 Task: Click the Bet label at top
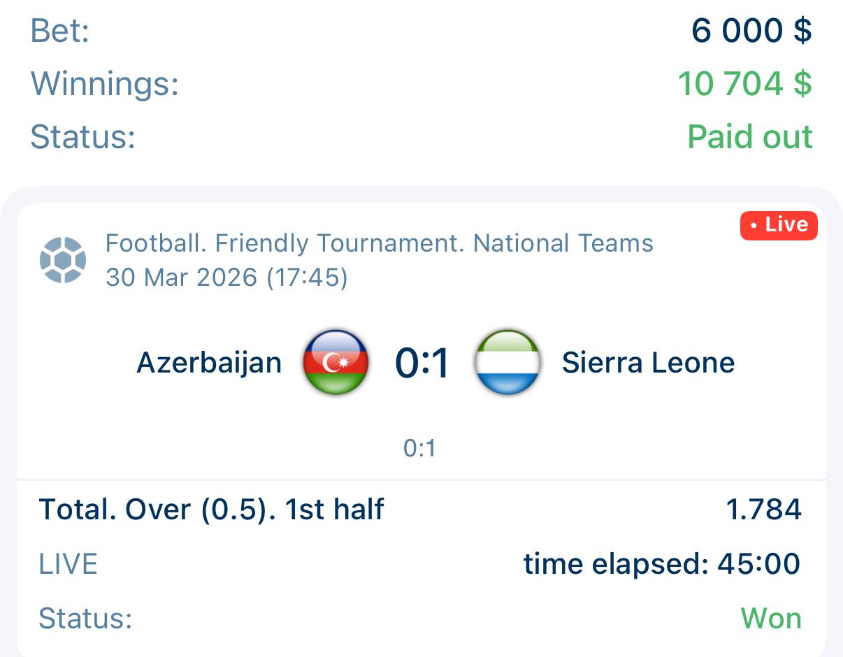[x=60, y=31]
